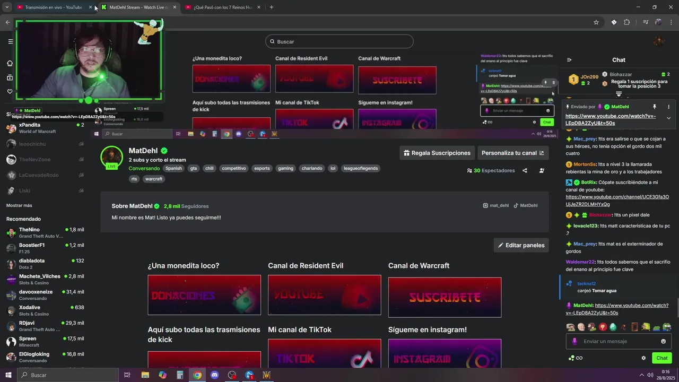The height and width of the screenshot is (382, 679).
Task: Select the leagueoflegends tag
Action: coord(361,168)
